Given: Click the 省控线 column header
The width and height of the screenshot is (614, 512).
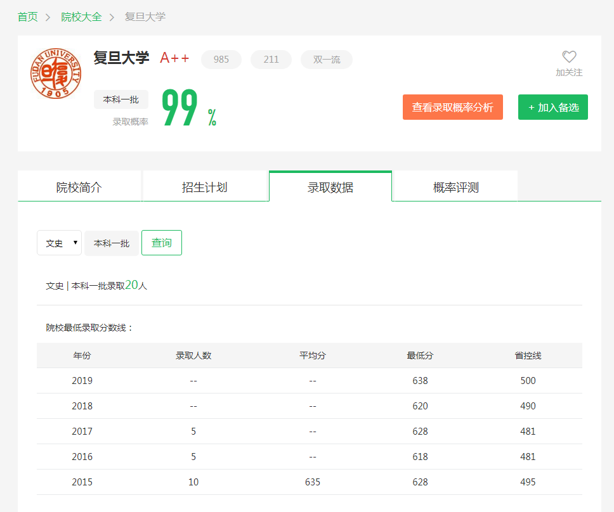Looking at the screenshot, I should pyautogui.click(x=528, y=355).
